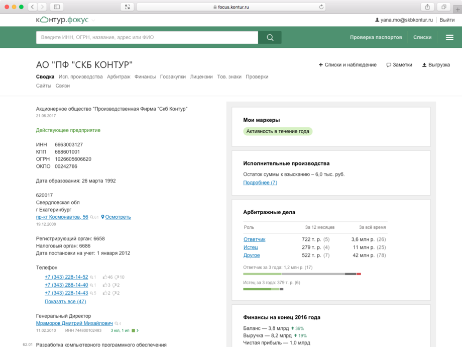
Task: Click the magnifier search button
Action: tap(270, 37)
